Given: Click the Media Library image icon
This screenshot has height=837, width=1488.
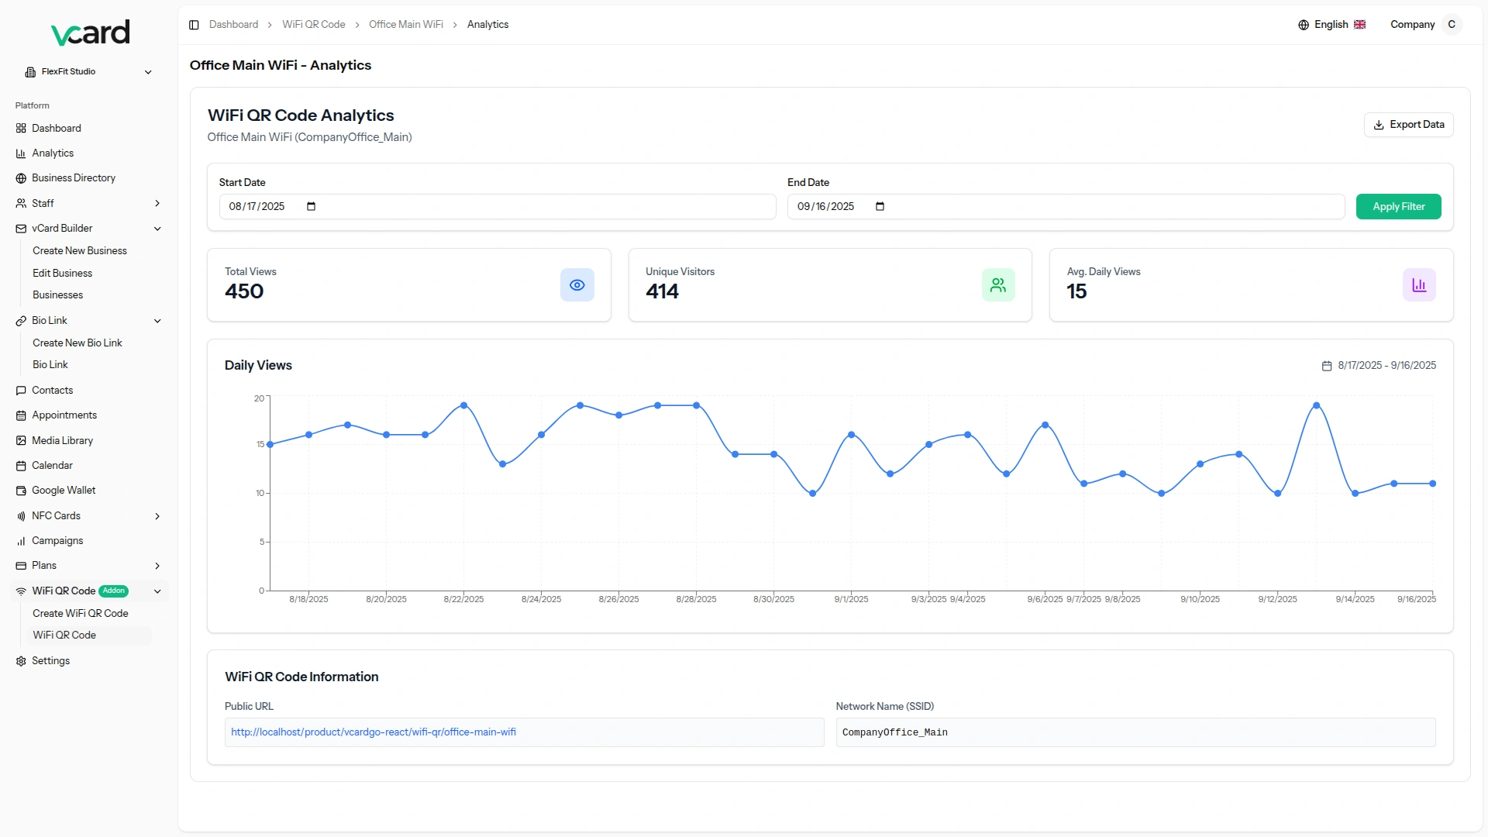Looking at the screenshot, I should (x=21, y=441).
